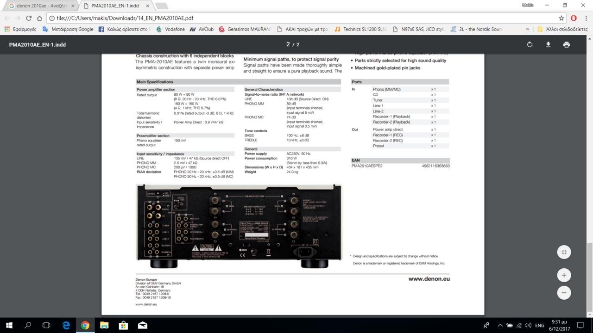The image size is (593, 333).
Task: Open the Technics SL1200 bookmark
Action: pos(360,29)
